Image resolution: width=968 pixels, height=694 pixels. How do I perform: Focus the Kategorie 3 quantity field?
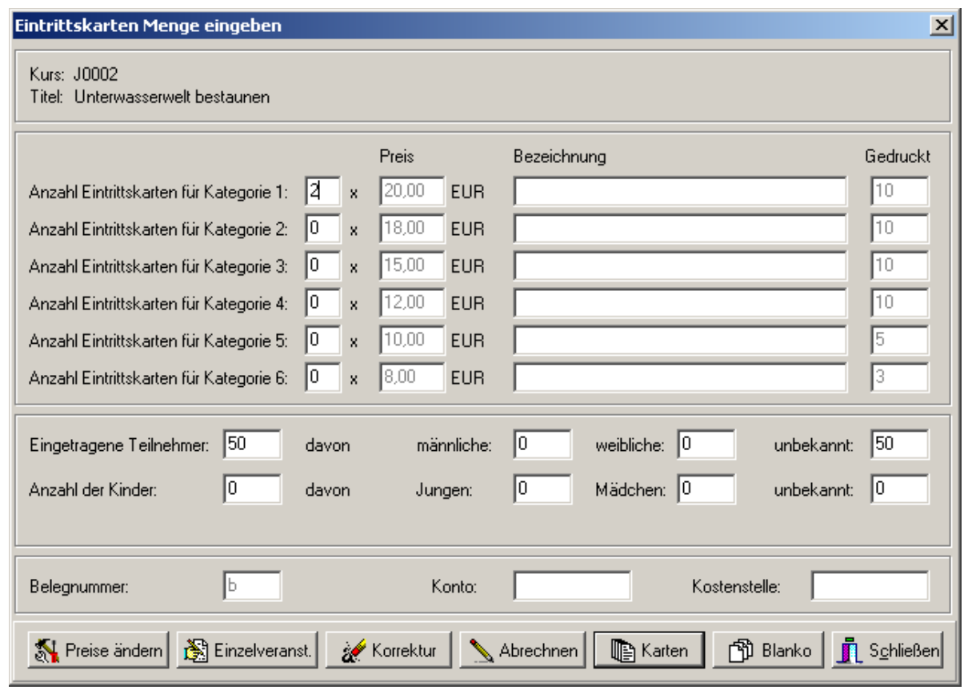click(x=322, y=265)
